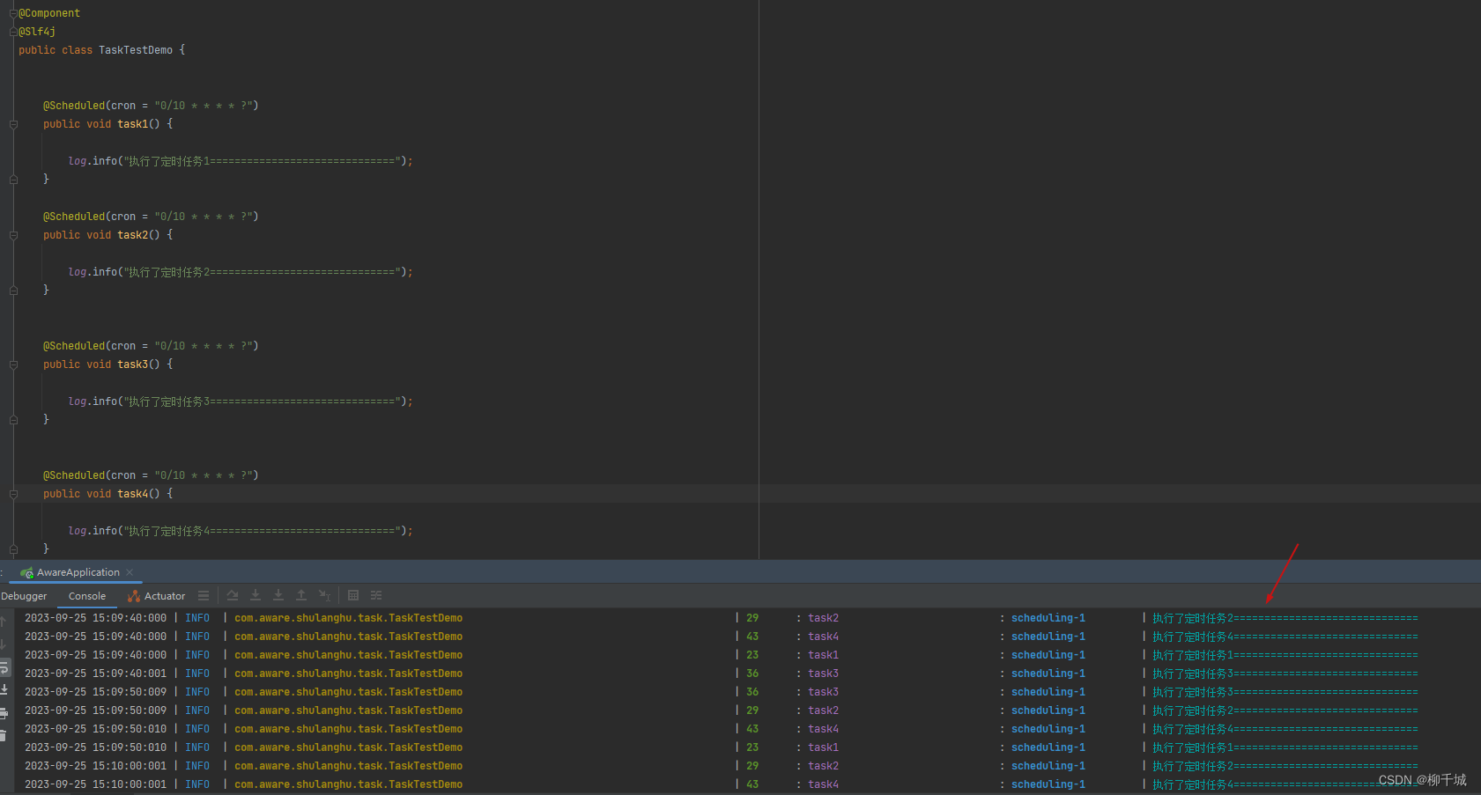1481x795 pixels.
Task: Toggle scroll to end of console
Action: coord(4,690)
